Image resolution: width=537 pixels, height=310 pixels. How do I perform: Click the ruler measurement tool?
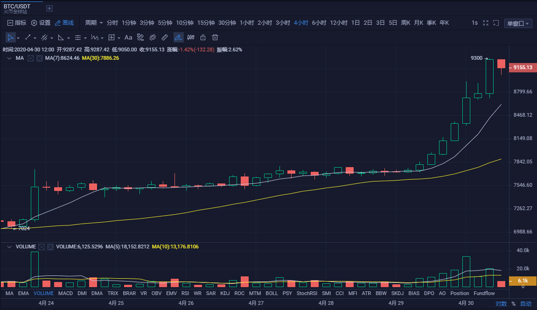point(165,37)
